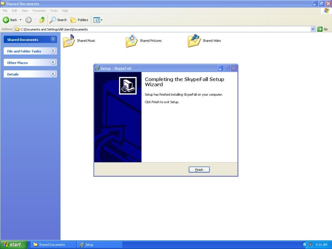Screen dimensions: 332x249
Task: Restore down the Shared Documents window
Action: pyautogui.click(x=322, y=4)
